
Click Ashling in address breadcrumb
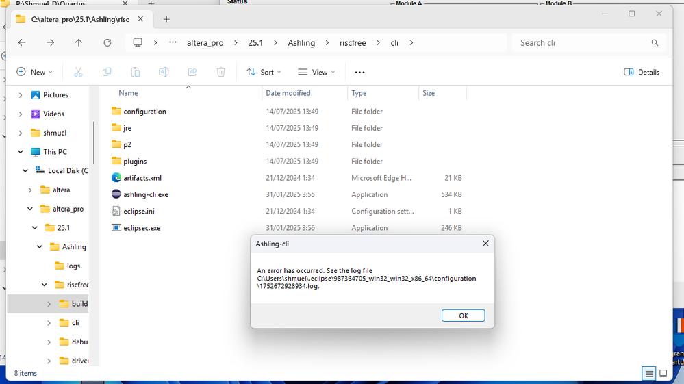pyautogui.click(x=301, y=42)
